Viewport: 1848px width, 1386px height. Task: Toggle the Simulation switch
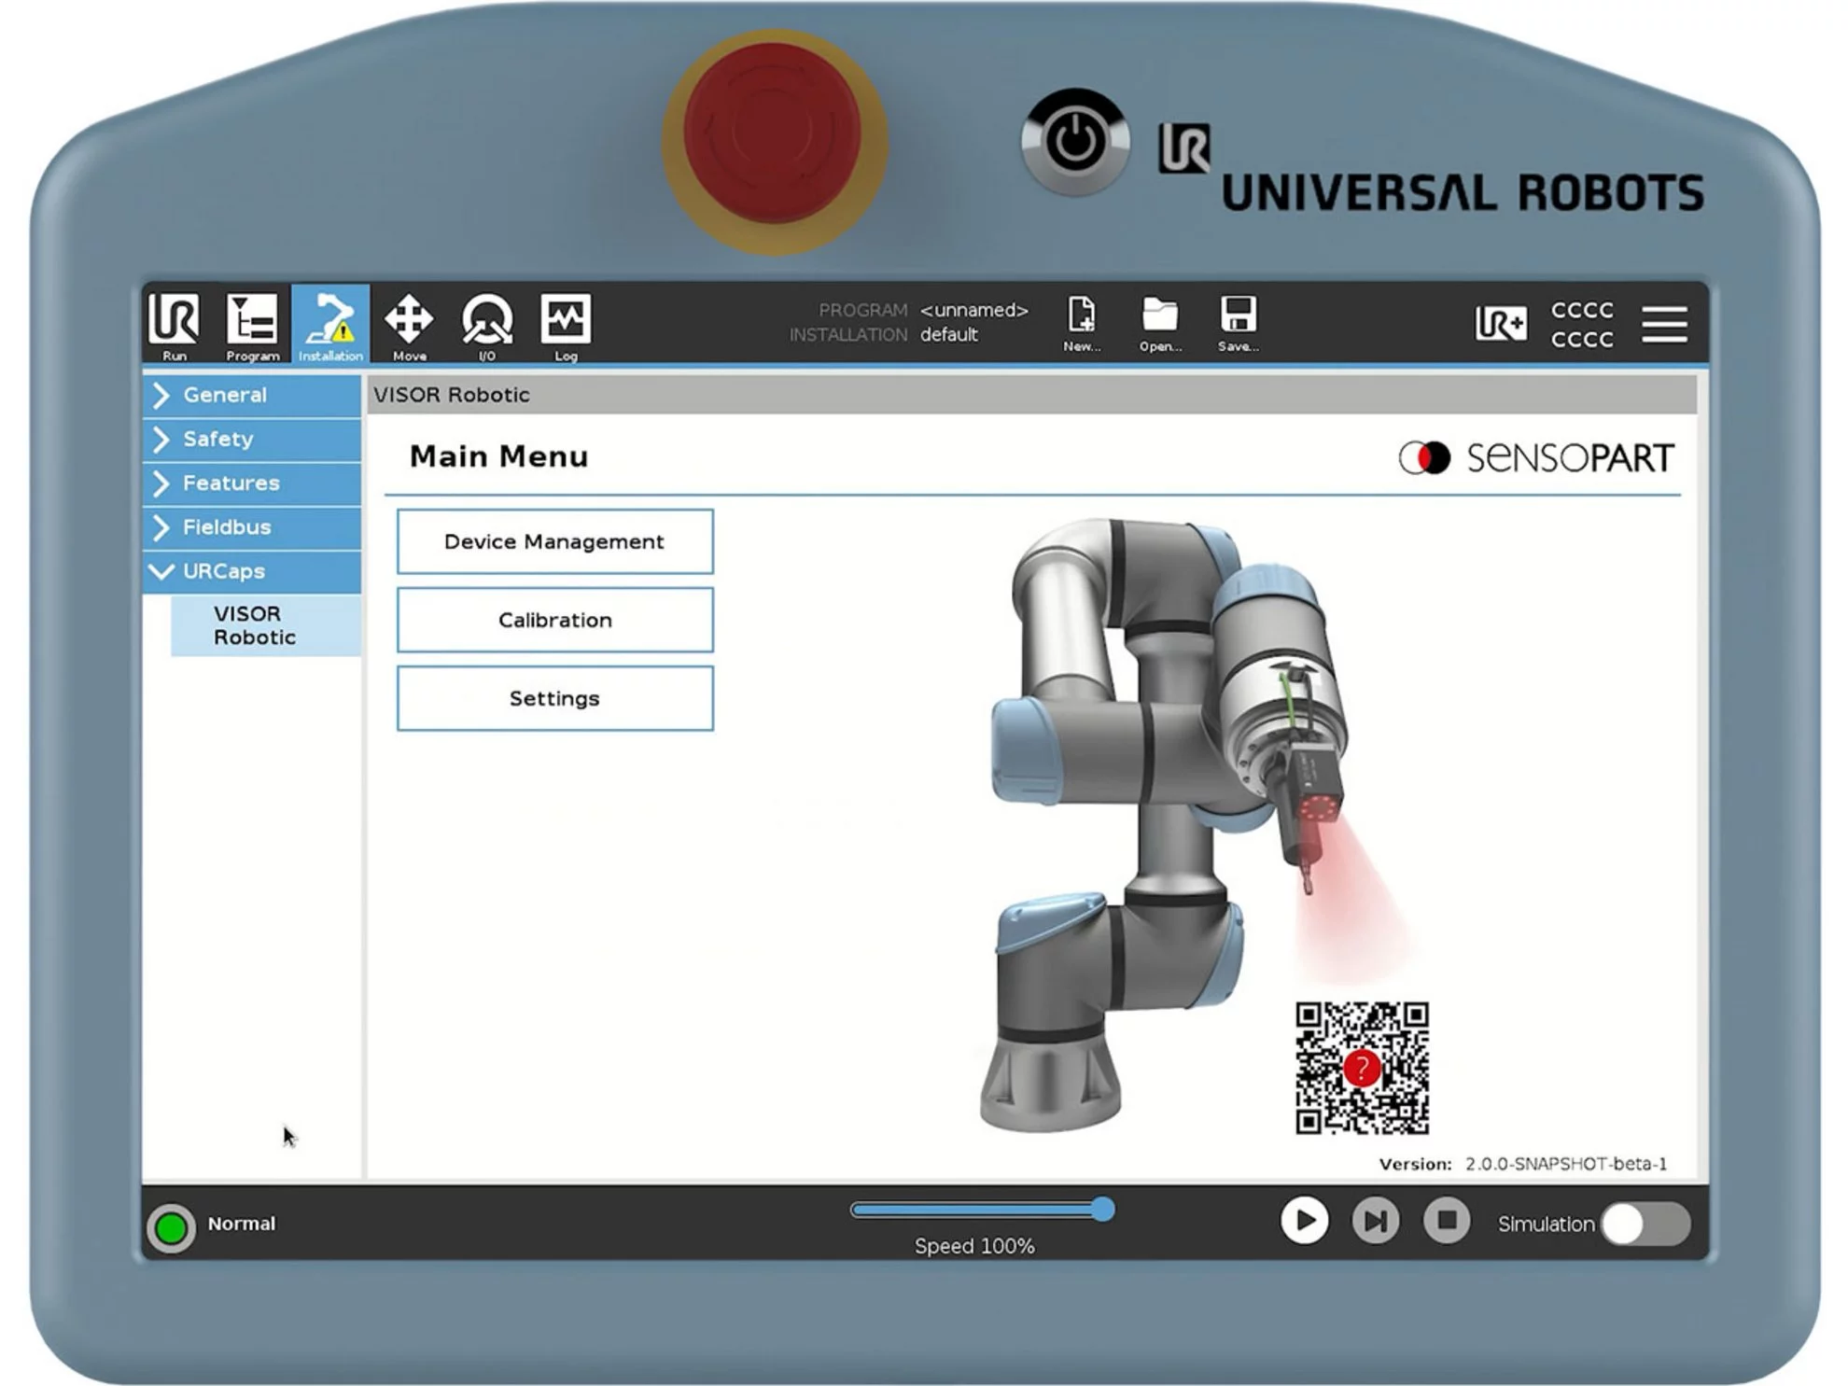[1645, 1224]
